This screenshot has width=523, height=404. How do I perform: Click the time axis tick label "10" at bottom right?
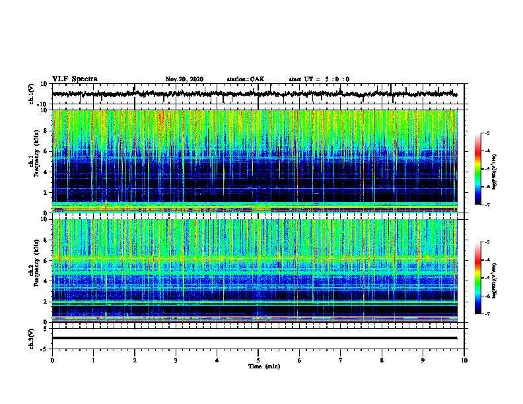(x=464, y=360)
